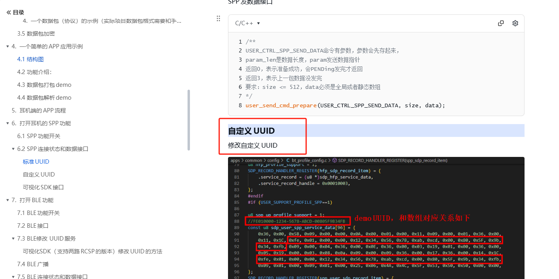Click the '返回0，表示准备成功' comment line
559x279 pixels.
[304, 69]
